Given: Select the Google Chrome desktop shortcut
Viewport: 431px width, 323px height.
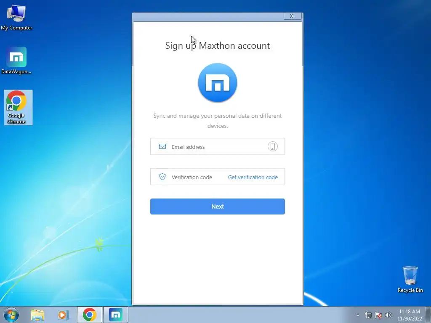Looking at the screenshot, I should pos(18,107).
